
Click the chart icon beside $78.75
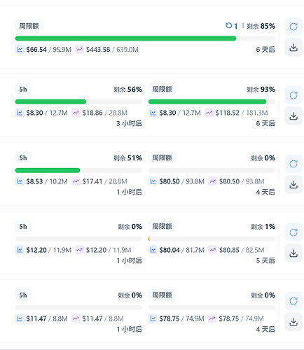click(153, 318)
